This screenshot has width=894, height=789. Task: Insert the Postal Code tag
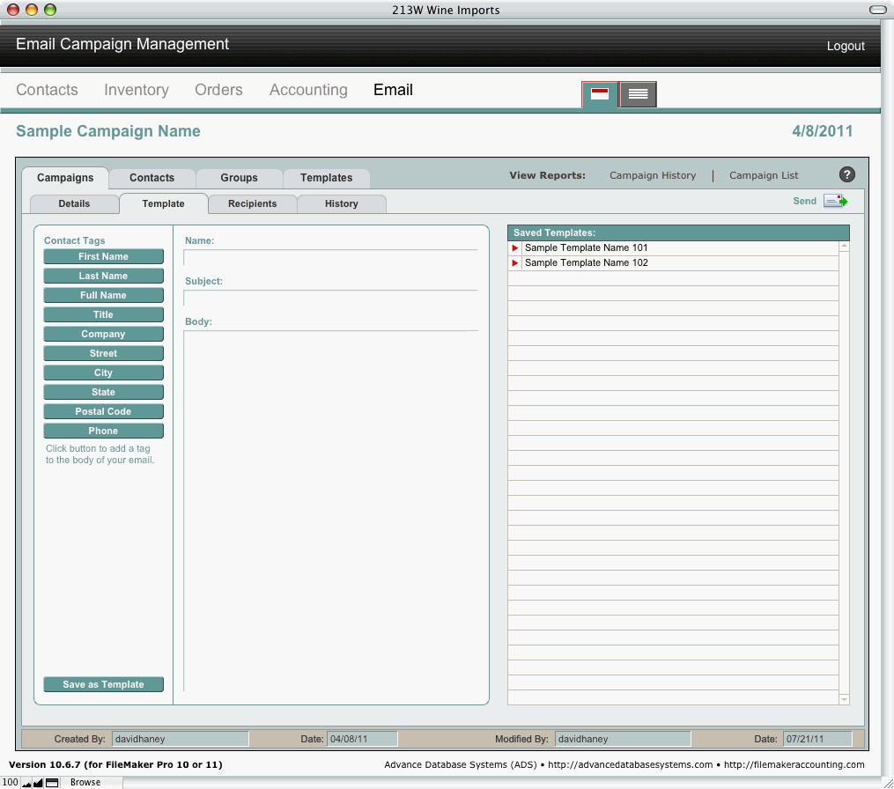(103, 411)
